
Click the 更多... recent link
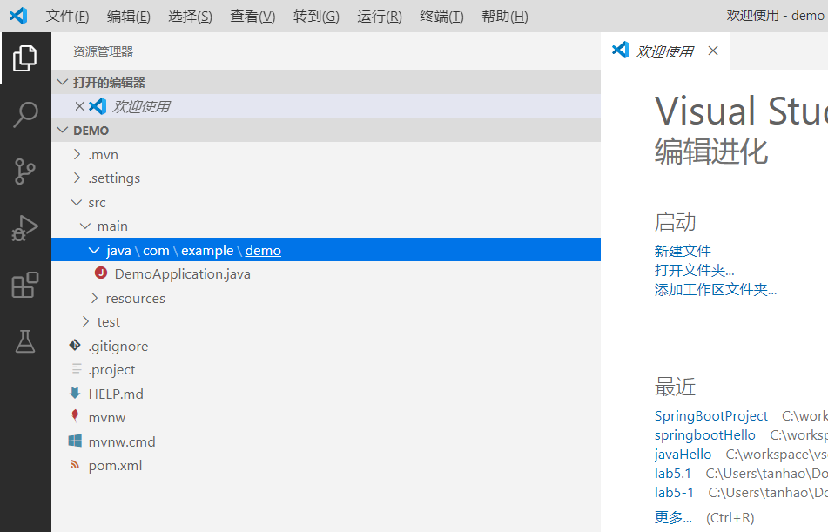tap(673, 517)
